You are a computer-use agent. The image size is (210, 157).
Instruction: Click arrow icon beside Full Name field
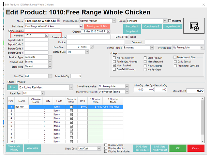(x=81, y=26)
